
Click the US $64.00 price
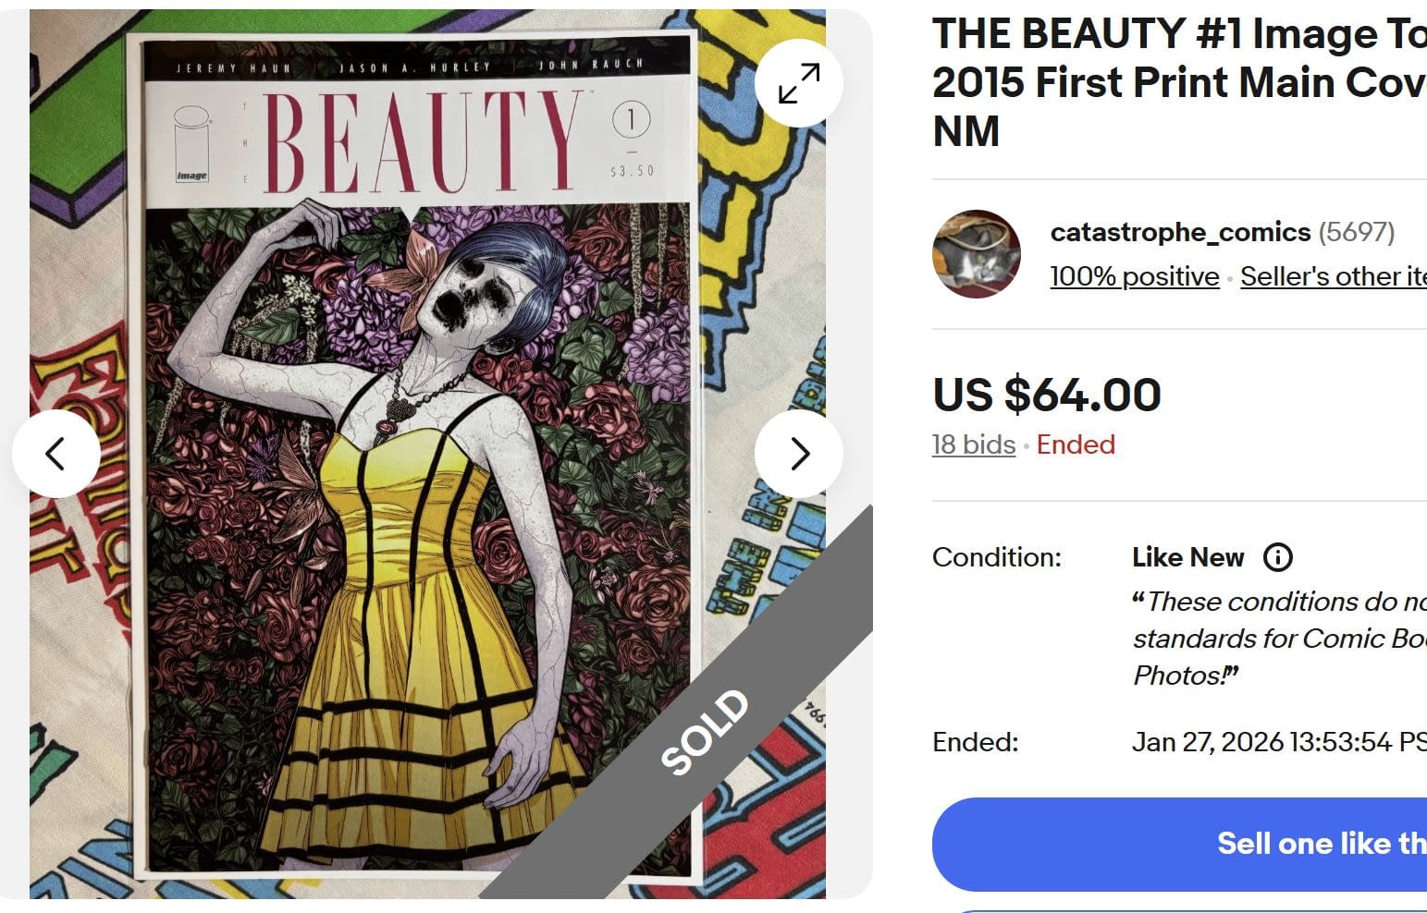pyautogui.click(x=1046, y=395)
